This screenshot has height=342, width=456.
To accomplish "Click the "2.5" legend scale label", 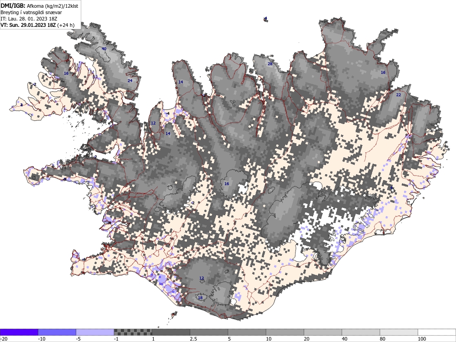I will [193, 339].
